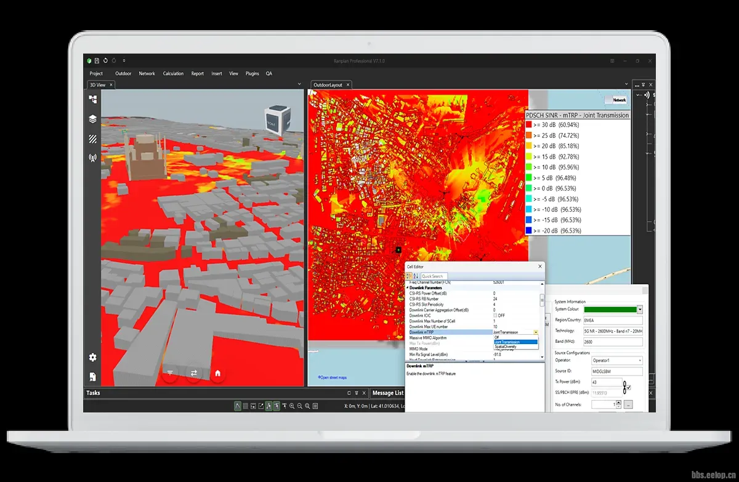Open the Outdoor menu
Screen dimensions: 739x482
coord(123,73)
